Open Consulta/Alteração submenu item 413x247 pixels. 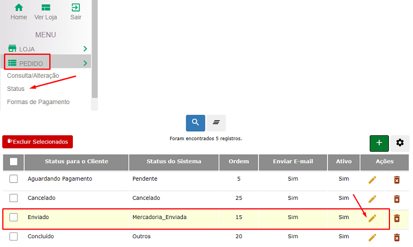point(33,76)
